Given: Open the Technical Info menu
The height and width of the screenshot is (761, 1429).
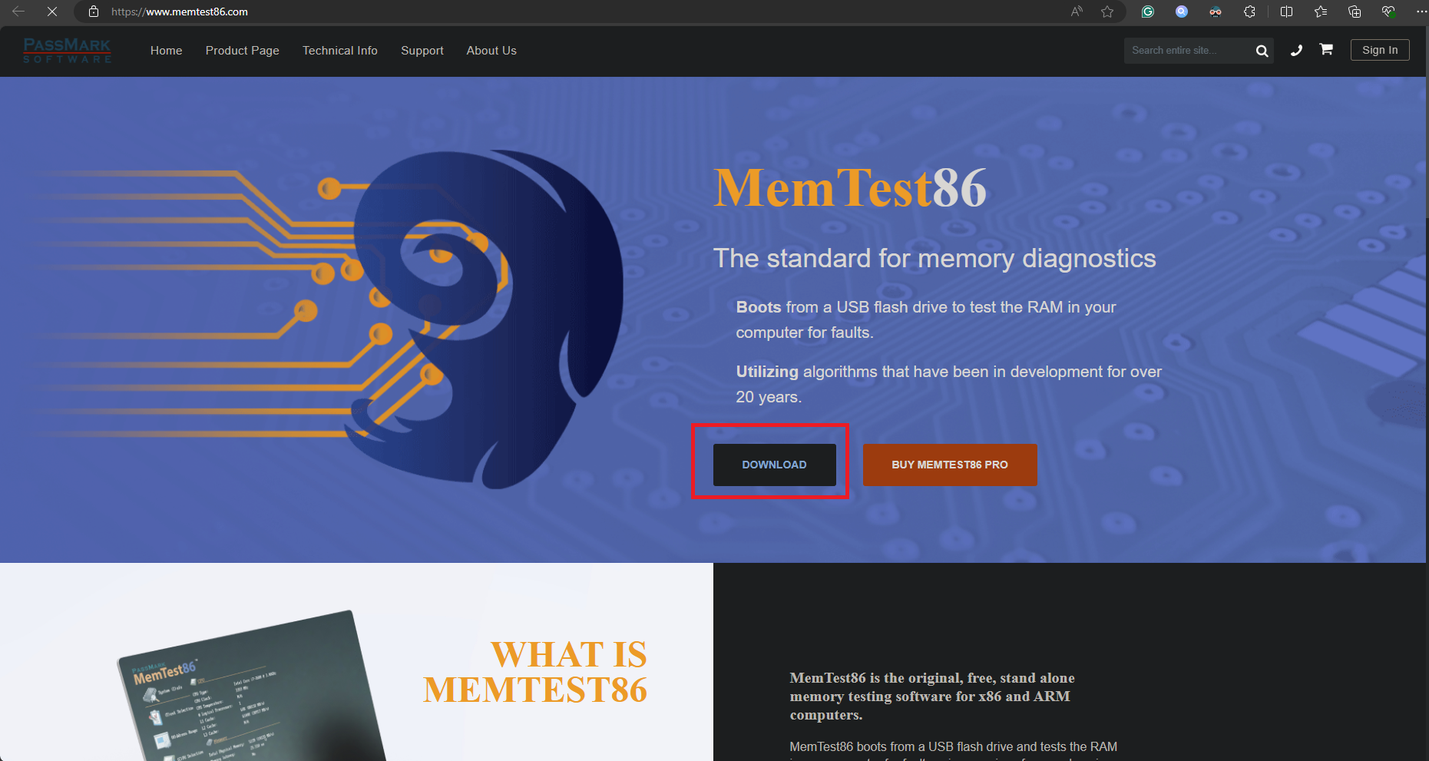Looking at the screenshot, I should [x=340, y=51].
